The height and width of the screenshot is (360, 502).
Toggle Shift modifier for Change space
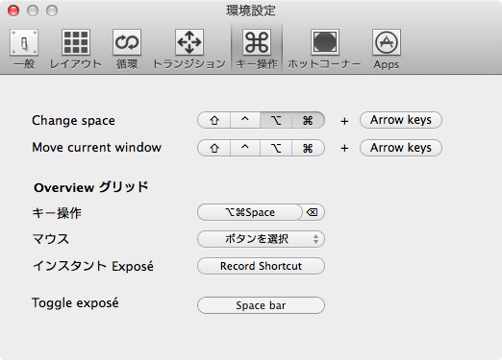tap(214, 120)
